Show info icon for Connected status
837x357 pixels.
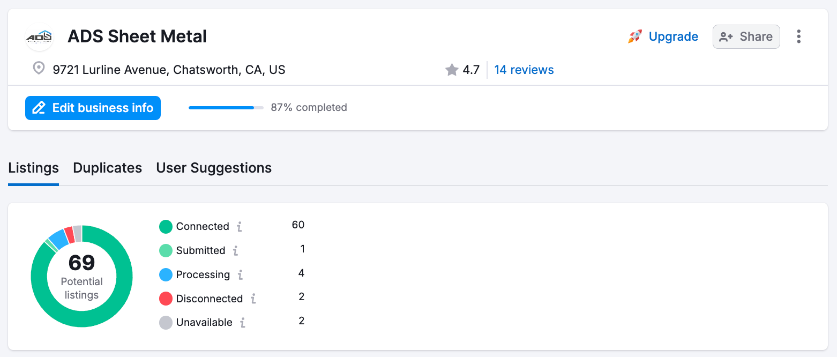[240, 227]
